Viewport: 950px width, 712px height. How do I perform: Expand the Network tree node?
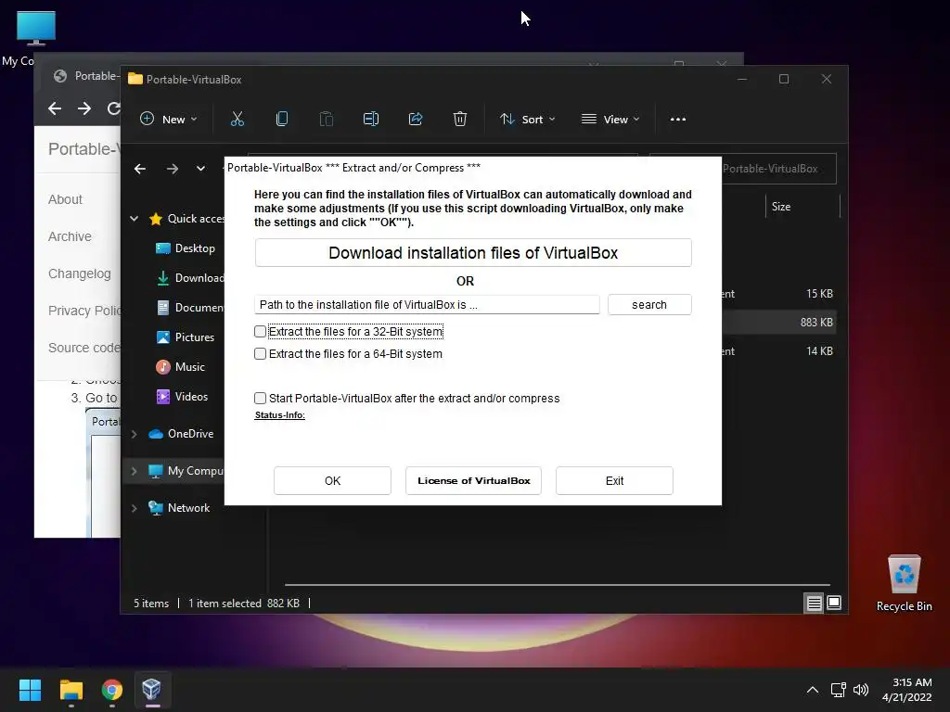coord(134,508)
